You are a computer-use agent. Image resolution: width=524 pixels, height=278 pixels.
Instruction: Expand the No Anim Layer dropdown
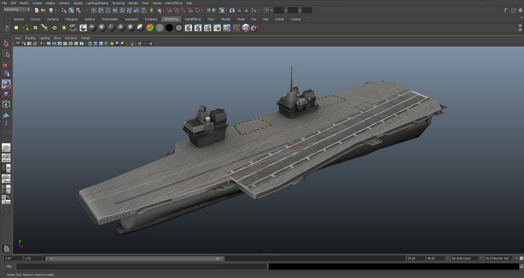pos(464,259)
